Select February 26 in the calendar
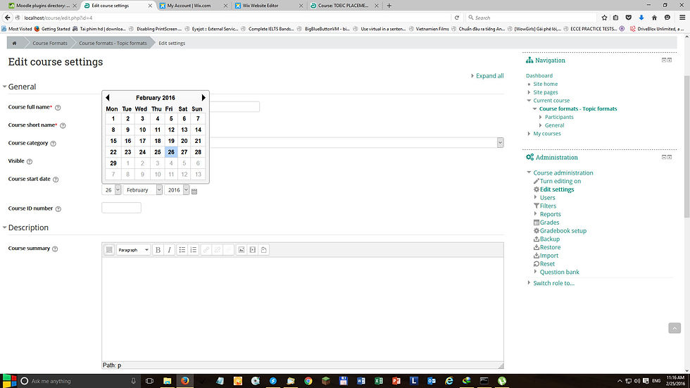Image resolution: width=690 pixels, height=388 pixels. point(171,152)
